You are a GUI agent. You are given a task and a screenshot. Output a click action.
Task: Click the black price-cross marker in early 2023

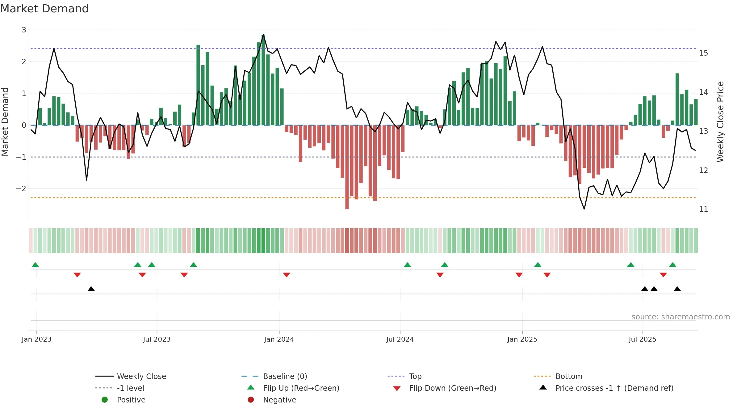(91, 289)
